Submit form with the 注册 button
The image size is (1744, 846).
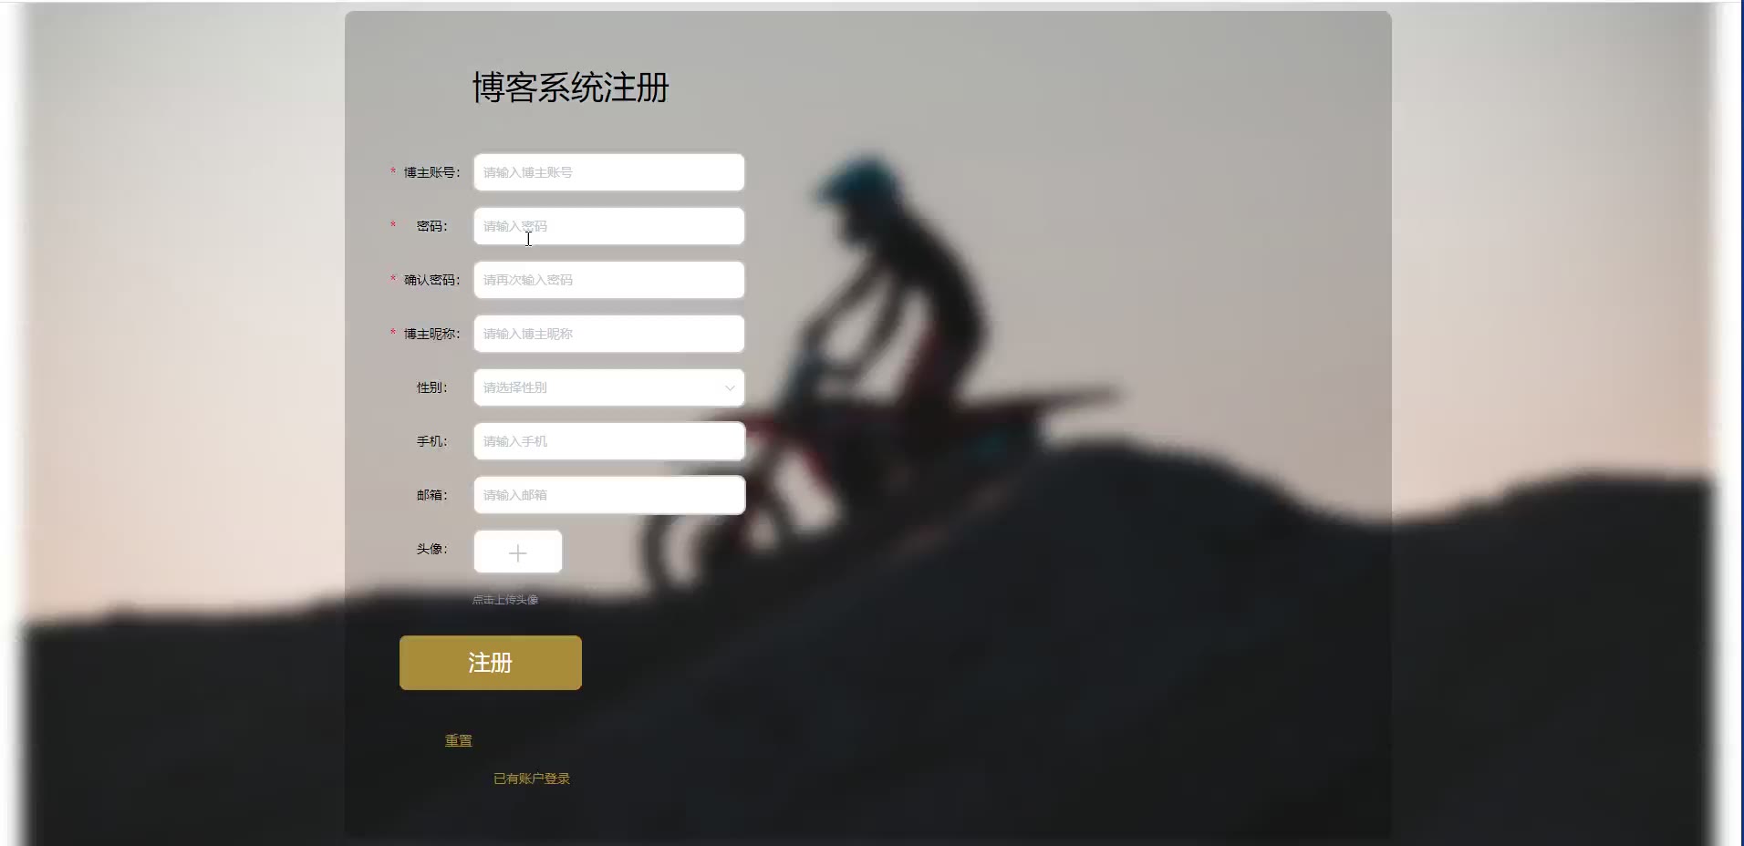(x=491, y=663)
